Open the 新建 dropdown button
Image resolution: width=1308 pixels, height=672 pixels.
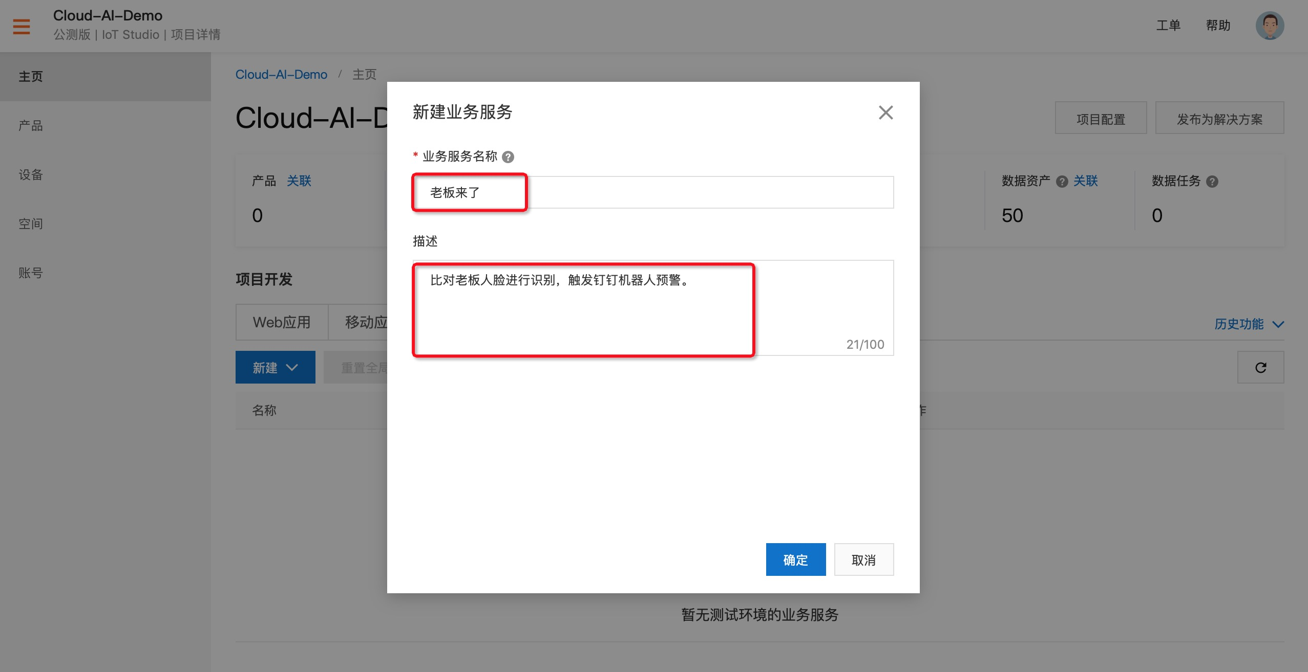(275, 367)
